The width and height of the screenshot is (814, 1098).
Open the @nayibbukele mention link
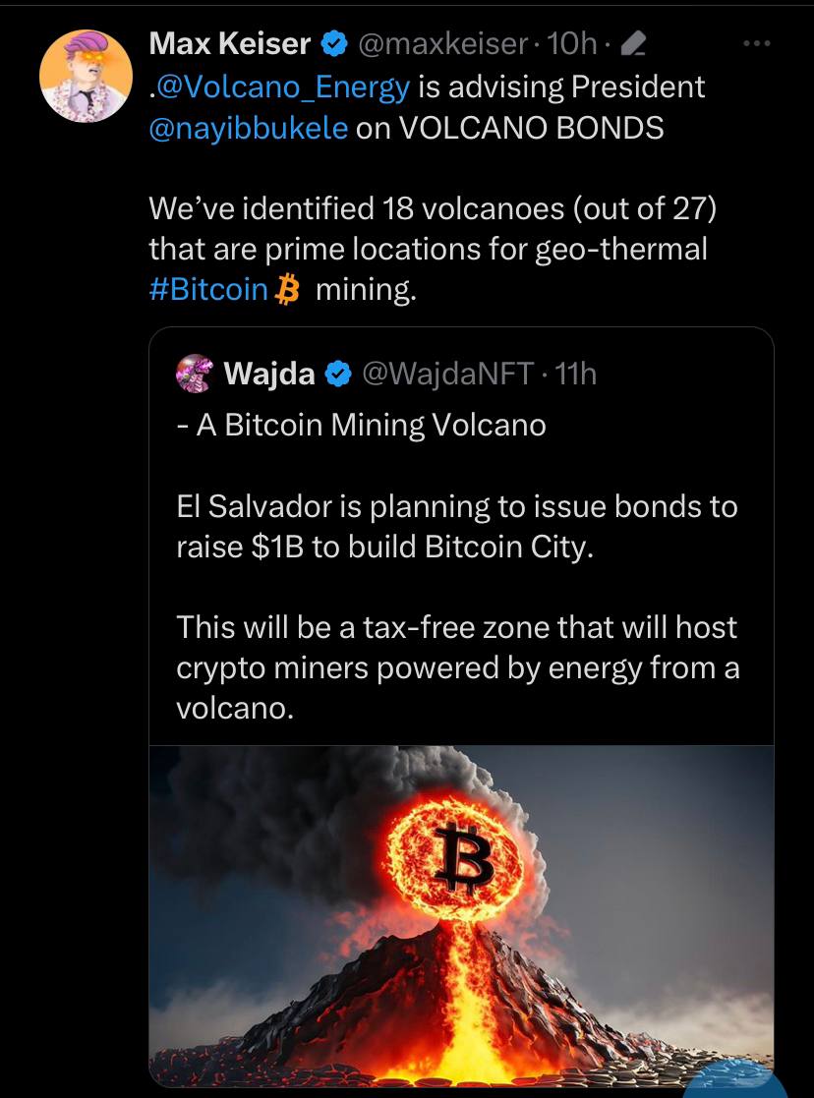click(249, 128)
